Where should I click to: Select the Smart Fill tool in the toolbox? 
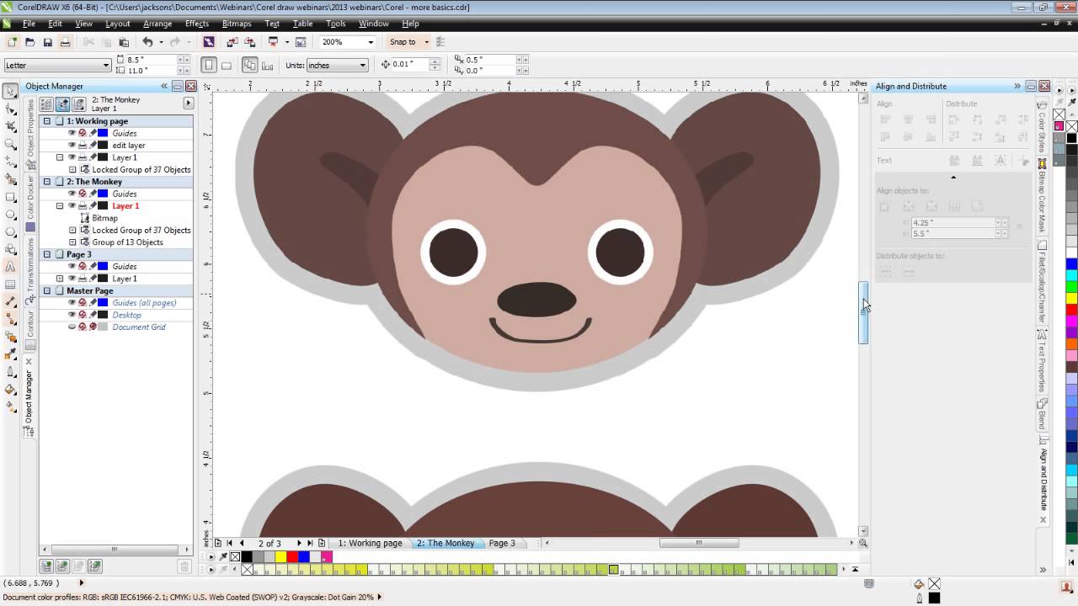pos(11,179)
